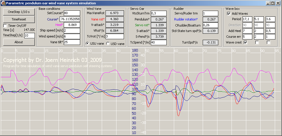Disable the Add Waves checkbox
This screenshot has height=136, width=282.
point(229,14)
